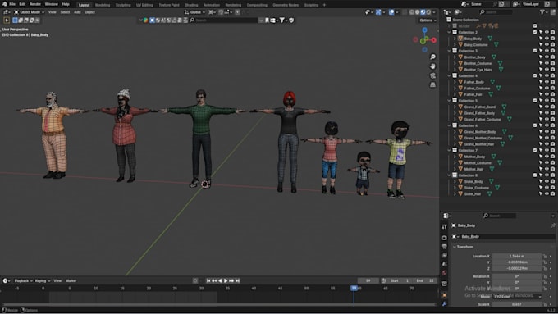Uncheck Collection 2 exclude checkbox
This screenshot has height=314, width=558.
535,32
